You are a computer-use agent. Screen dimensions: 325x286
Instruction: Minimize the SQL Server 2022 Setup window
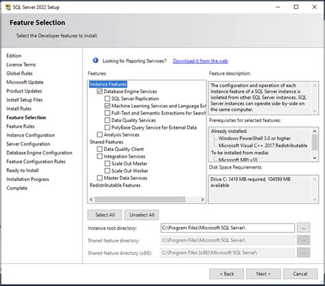tap(278, 7)
